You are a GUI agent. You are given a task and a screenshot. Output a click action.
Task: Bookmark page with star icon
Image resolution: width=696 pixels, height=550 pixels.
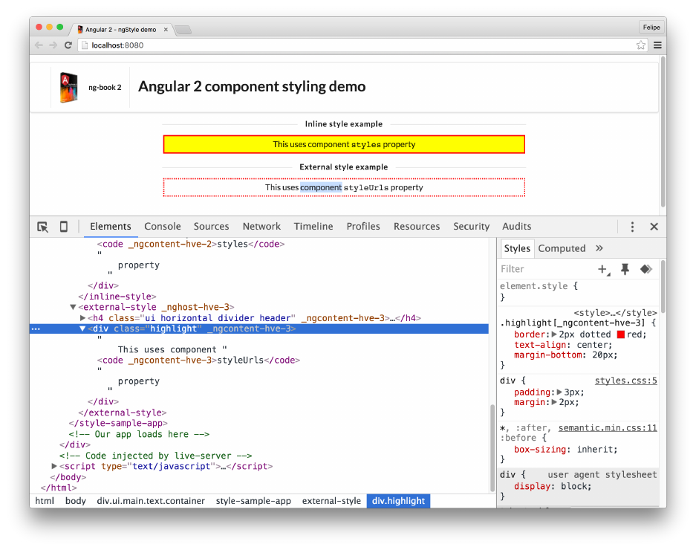tap(640, 45)
